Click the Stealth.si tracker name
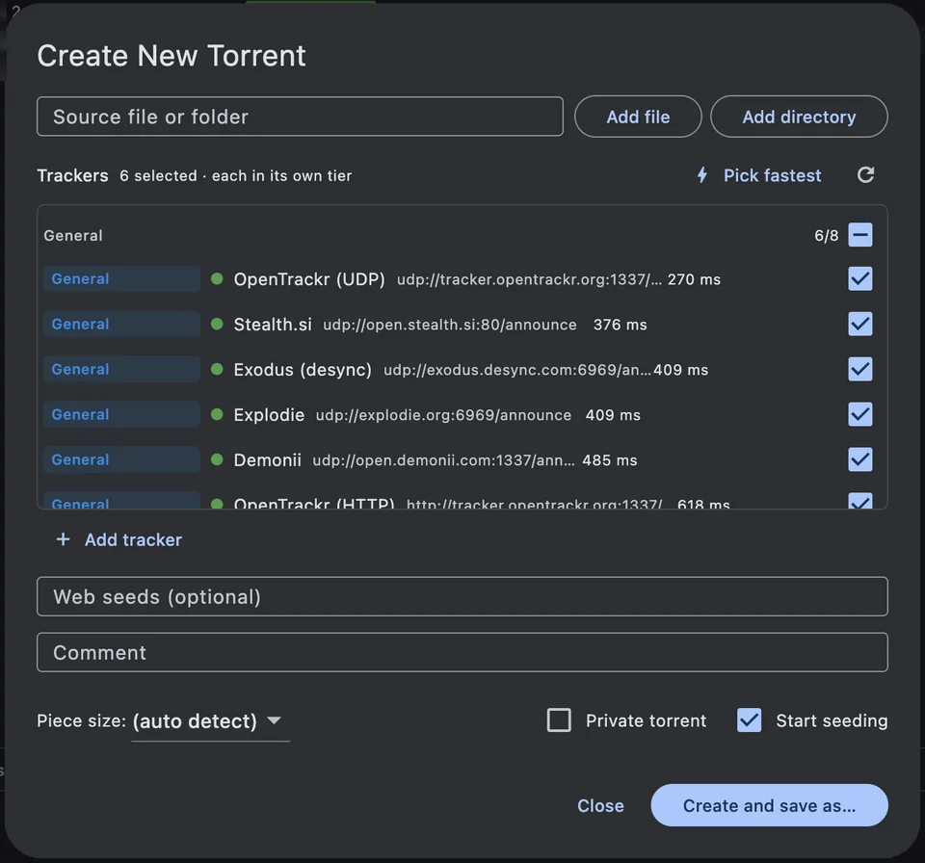 (273, 325)
